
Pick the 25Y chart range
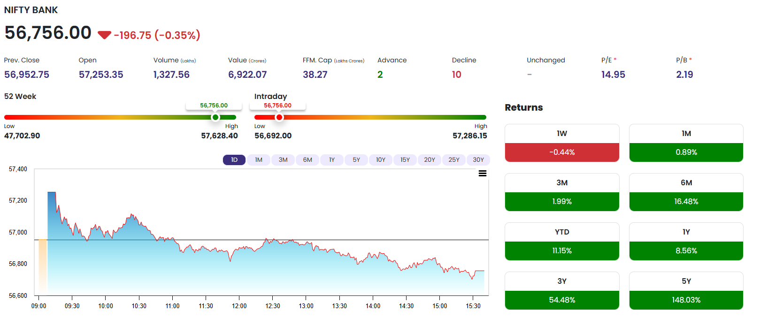[454, 160]
